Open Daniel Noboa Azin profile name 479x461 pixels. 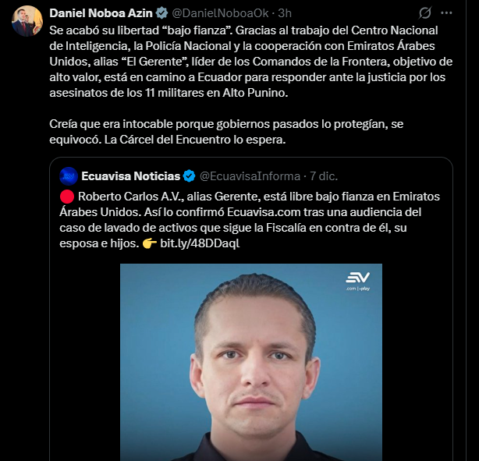click(x=101, y=13)
